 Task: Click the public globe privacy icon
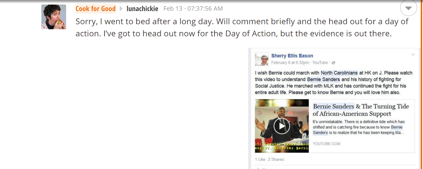click(333, 63)
